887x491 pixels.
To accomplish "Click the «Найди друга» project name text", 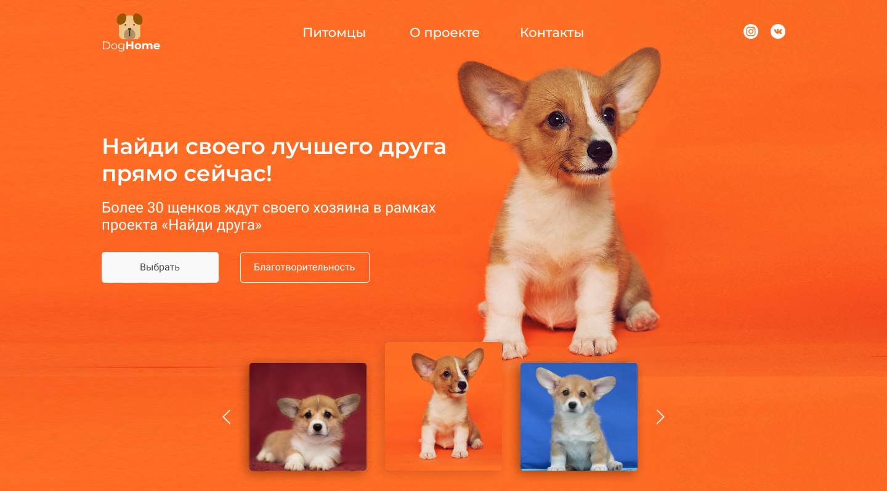I will [x=211, y=225].
